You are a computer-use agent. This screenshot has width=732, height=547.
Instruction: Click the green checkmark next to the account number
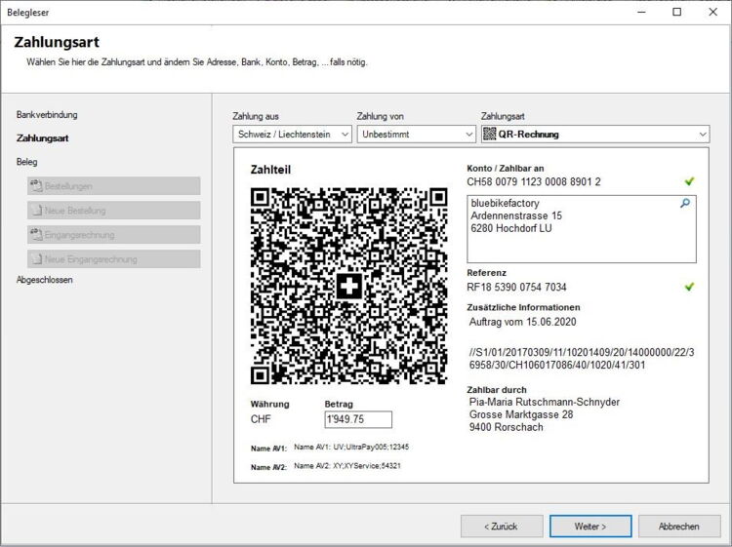[690, 181]
